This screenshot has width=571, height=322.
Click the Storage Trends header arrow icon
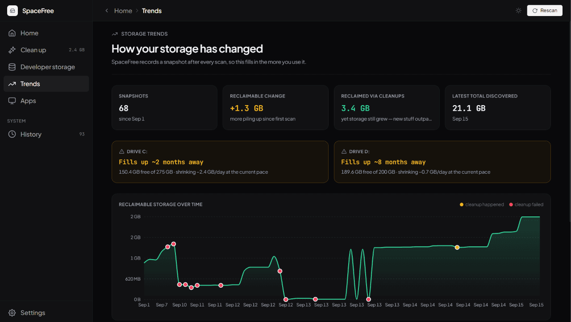(x=115, y=34)
